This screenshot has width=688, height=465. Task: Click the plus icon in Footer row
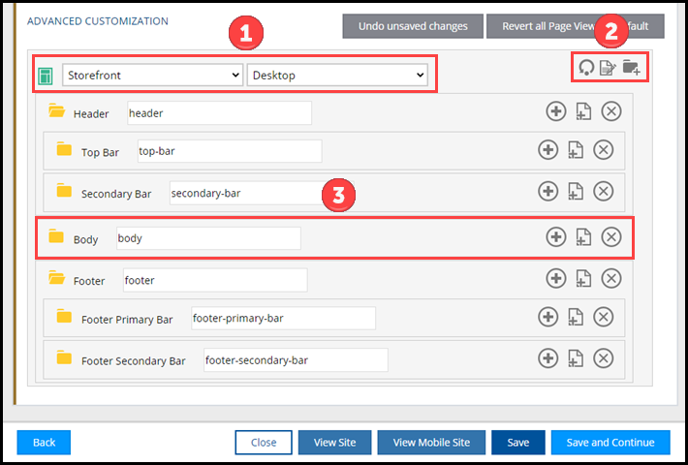[556, 278]
